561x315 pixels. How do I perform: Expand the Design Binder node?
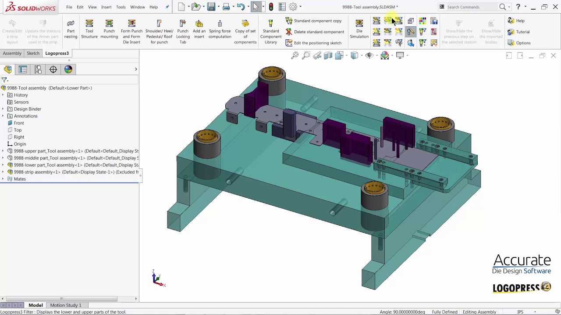tap(3, 109)
